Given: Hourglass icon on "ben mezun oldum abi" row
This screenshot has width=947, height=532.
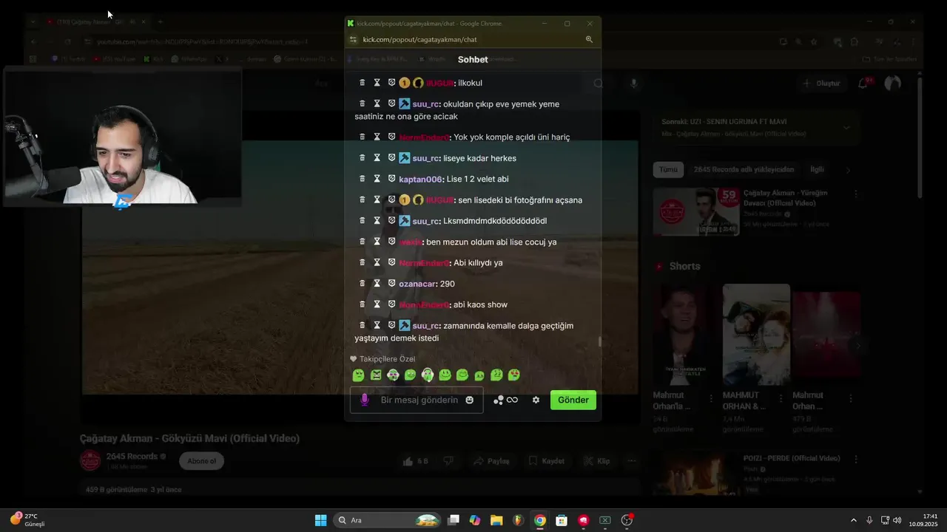Looking at the screenshot, I should click(377, 241).
